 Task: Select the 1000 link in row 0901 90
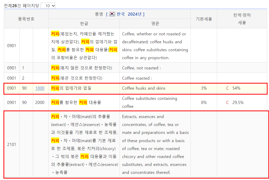(40, 88)
